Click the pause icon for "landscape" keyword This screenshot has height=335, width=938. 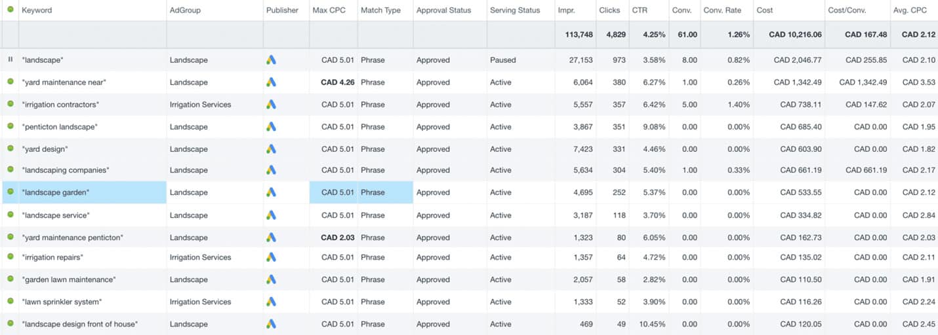[x=10, y=60]
